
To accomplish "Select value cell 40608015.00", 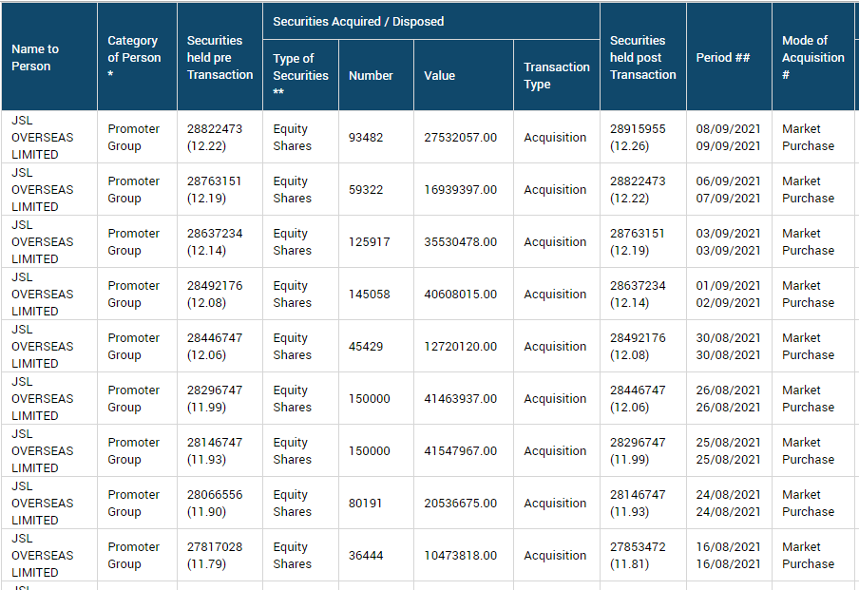I will [464, 295].
